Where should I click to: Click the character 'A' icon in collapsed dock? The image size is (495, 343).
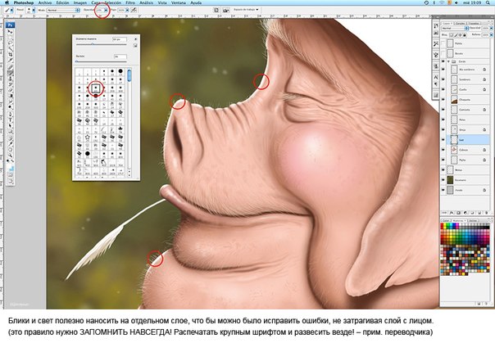(436, 77)
